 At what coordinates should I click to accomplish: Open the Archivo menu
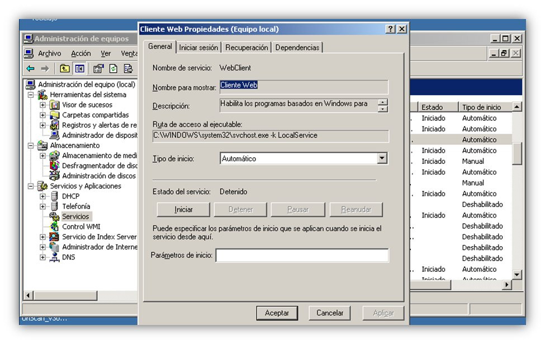pyautogui.click(x=49, y=53)
